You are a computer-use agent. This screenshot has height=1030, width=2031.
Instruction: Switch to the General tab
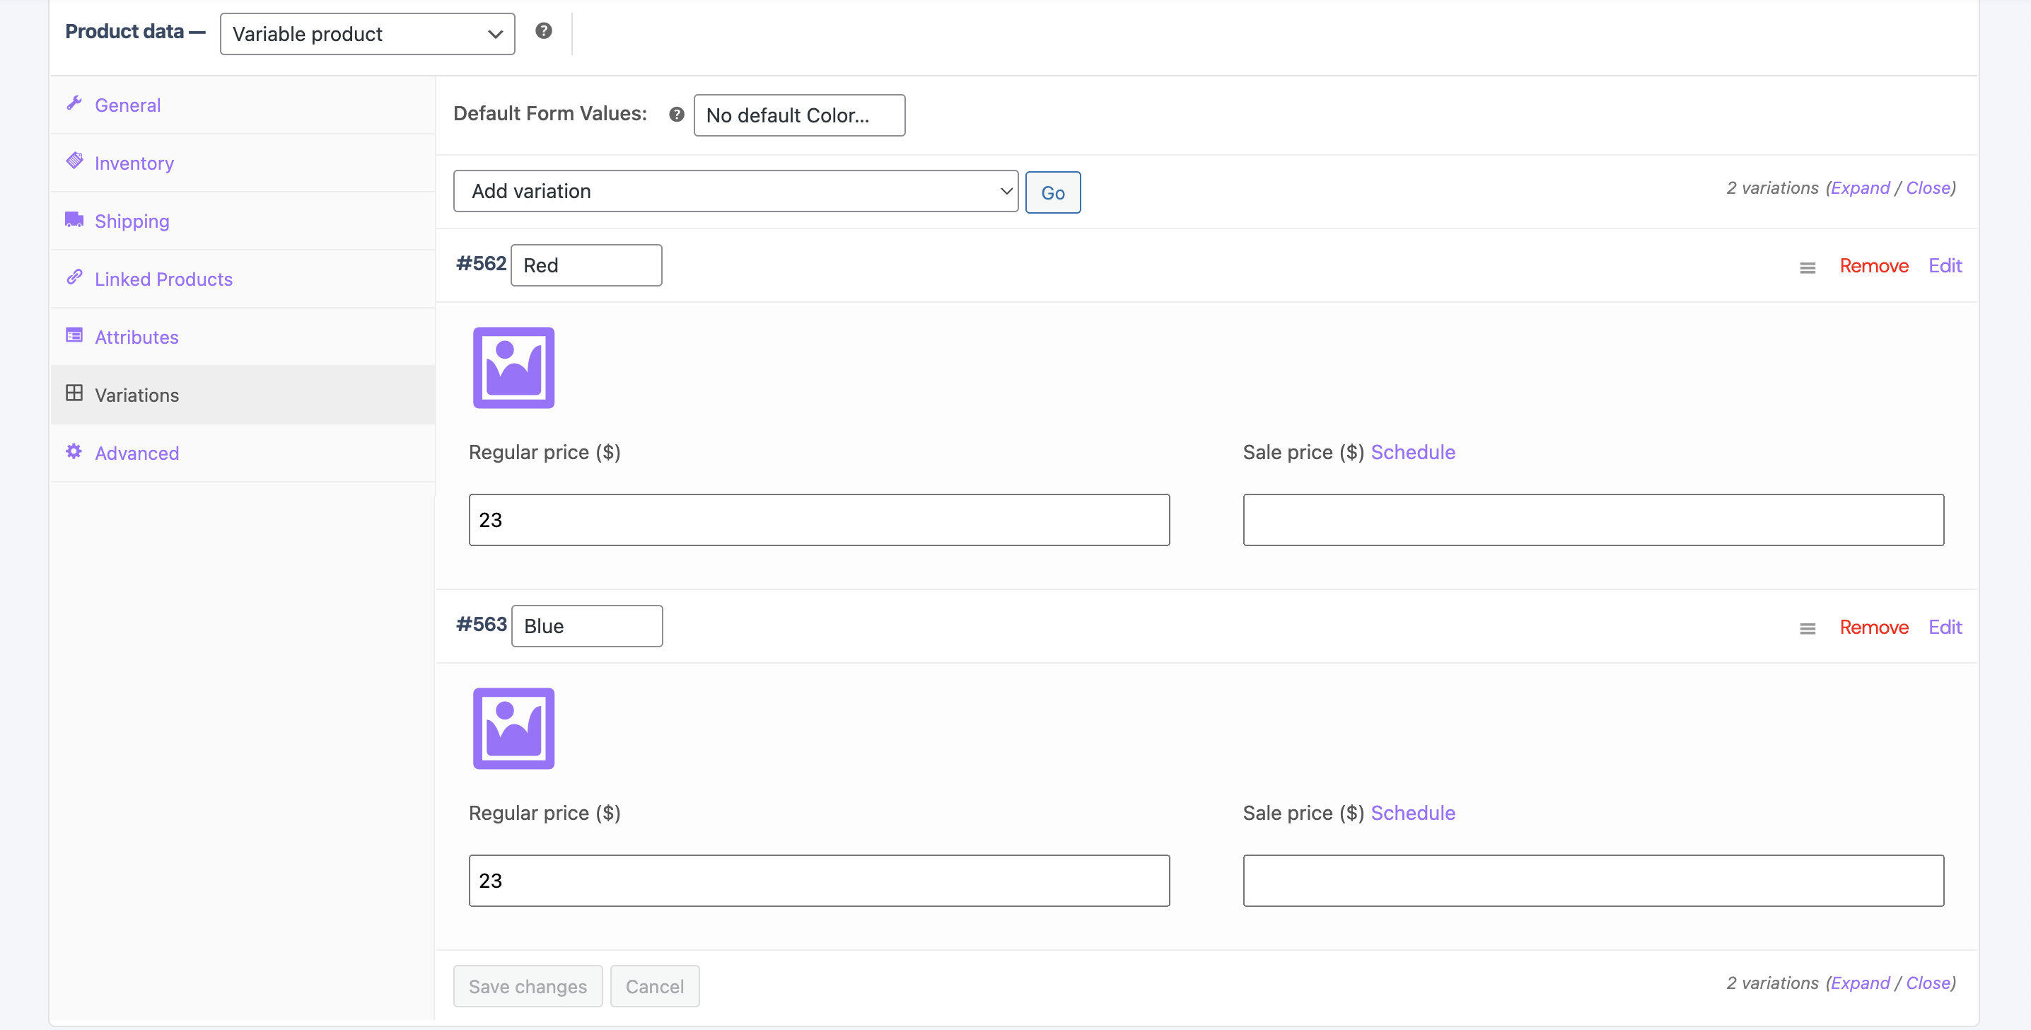[x=243, y=105]
